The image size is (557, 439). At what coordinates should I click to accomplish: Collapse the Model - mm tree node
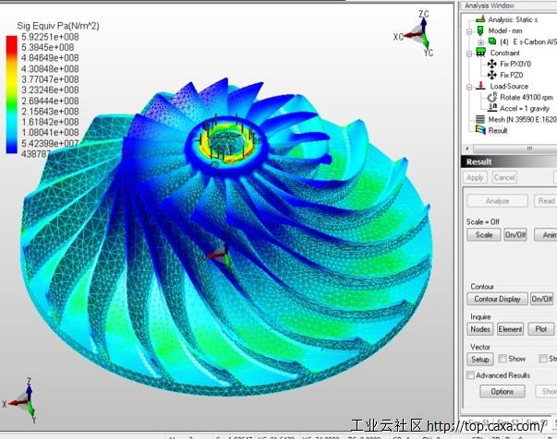[x=469, y=31]
